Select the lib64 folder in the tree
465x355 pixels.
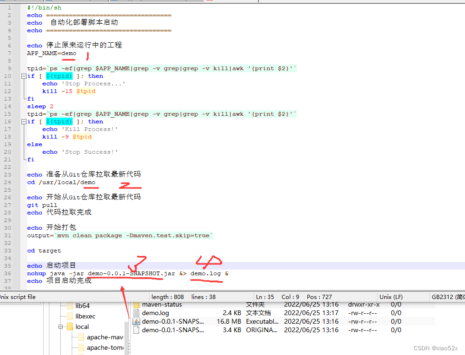[82, 306]
